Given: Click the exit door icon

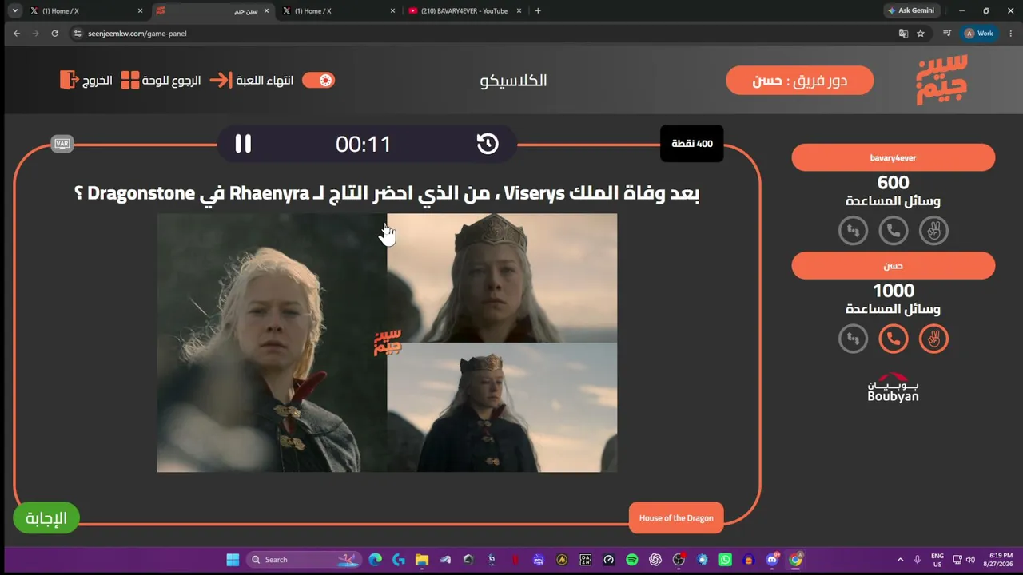Looking at the screenshot, I should click(x=70, y=80).
